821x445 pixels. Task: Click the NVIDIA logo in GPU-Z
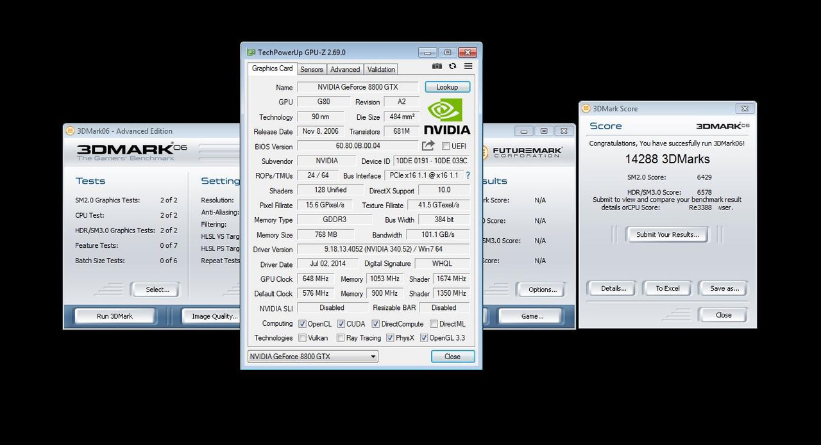tap(446, 116)
